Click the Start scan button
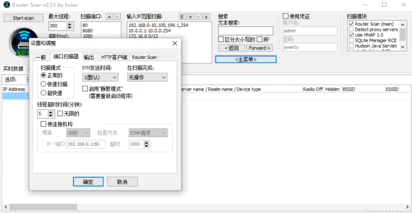This screenshot has height=213, width=412. (23, 18)
